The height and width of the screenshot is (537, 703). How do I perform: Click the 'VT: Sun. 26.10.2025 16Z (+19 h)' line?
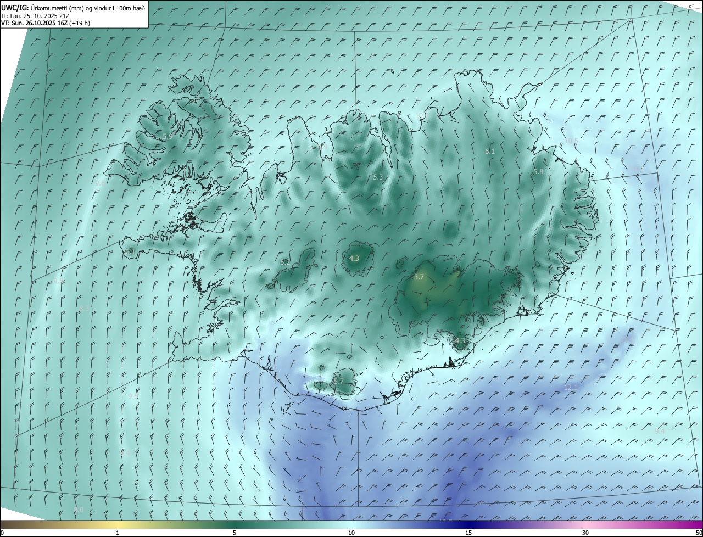click(46, 23)
